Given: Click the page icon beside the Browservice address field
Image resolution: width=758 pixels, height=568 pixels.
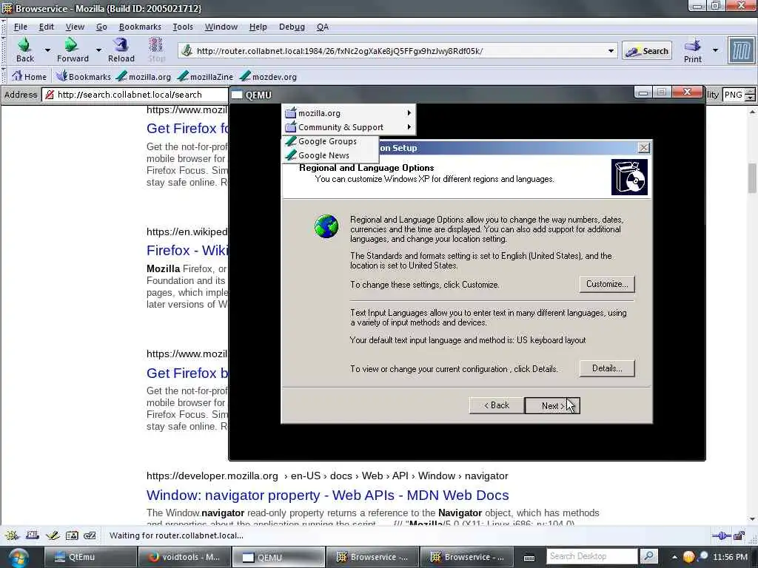Looking at the screenshot, I should tap(50, 95).
